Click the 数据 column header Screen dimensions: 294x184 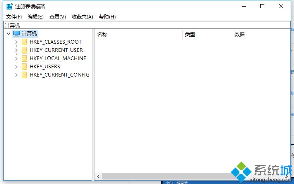pyautogui.click(x=261, y=35)
